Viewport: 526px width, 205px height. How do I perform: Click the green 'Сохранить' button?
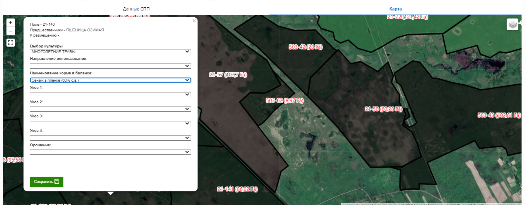click(46, 182)
